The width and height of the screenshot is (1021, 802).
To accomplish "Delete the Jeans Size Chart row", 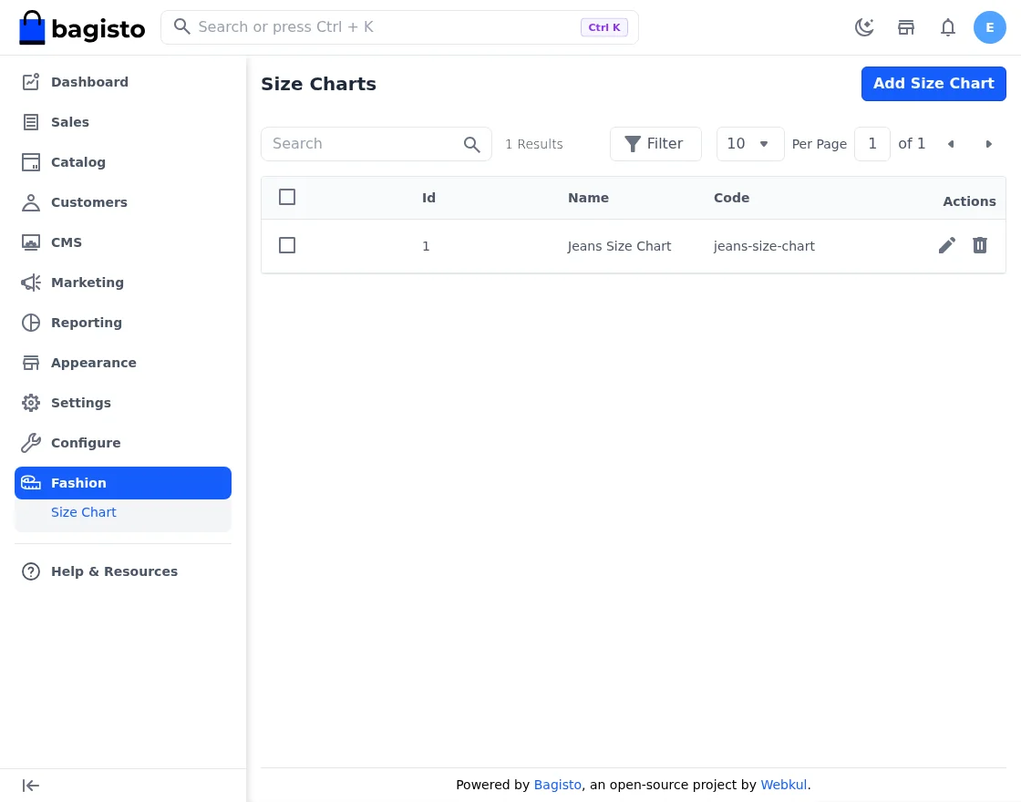I will click(979, 245).
